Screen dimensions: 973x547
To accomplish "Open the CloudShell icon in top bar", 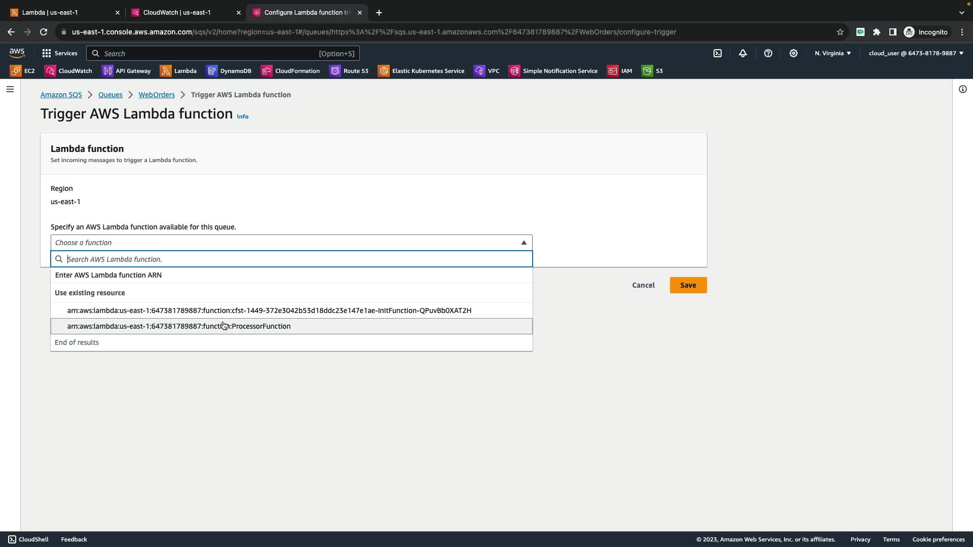I will click(x=718, y=53).
